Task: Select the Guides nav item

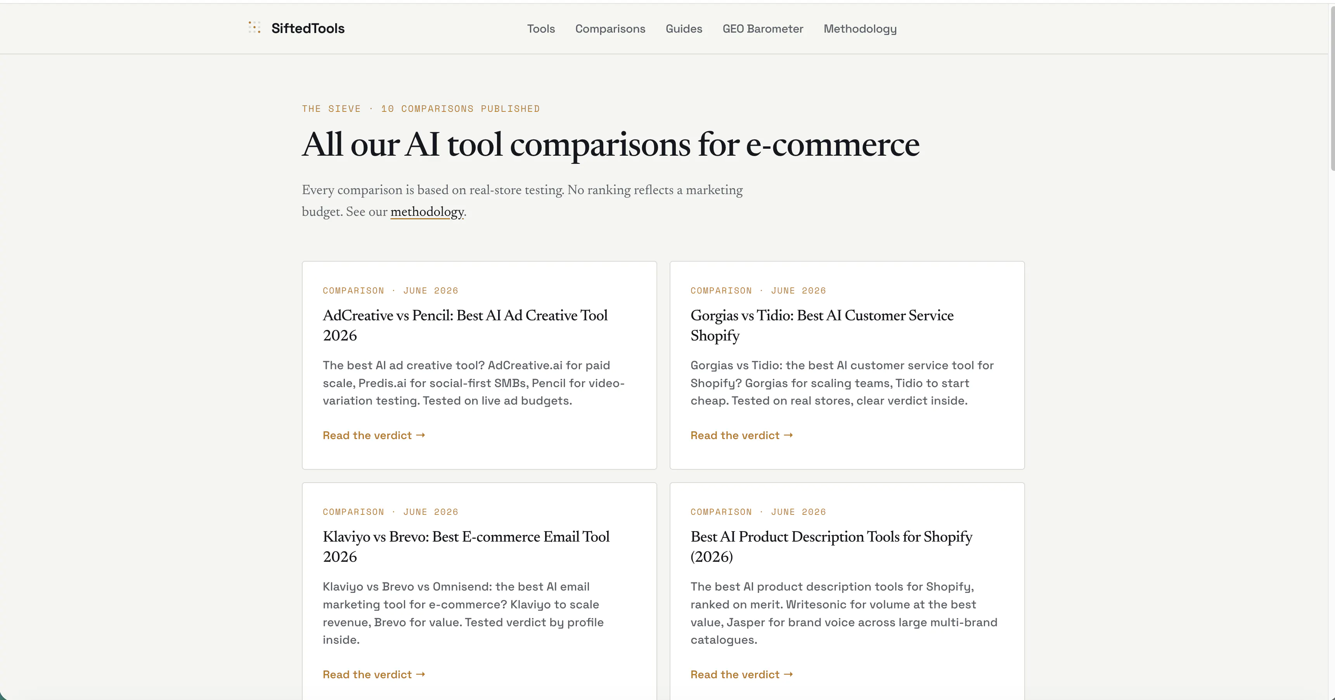Action: (684, 29)
